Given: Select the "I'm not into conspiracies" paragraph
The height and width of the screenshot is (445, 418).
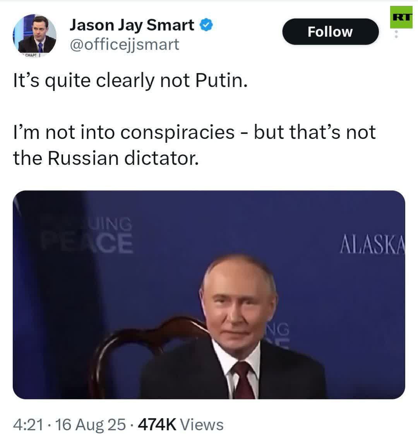Looking at the screenshot, I should click(194, 145).
